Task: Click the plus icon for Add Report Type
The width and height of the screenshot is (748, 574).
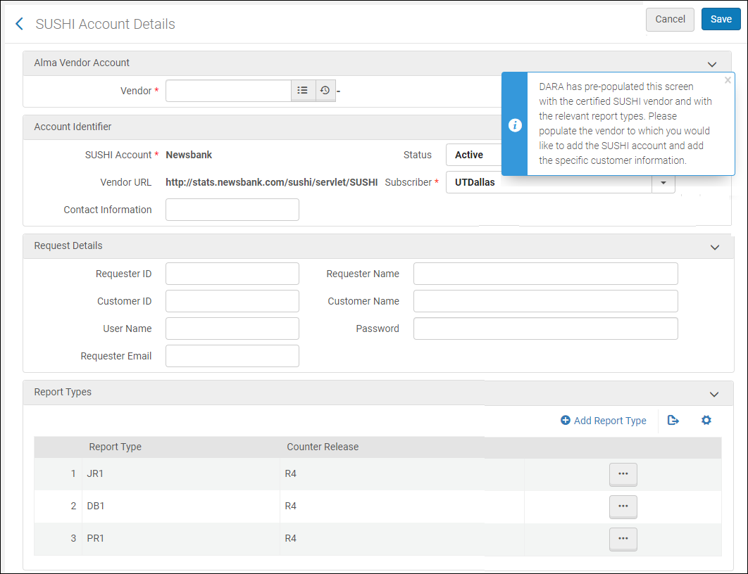Action: pyautogui.click(x=566, y=420)
